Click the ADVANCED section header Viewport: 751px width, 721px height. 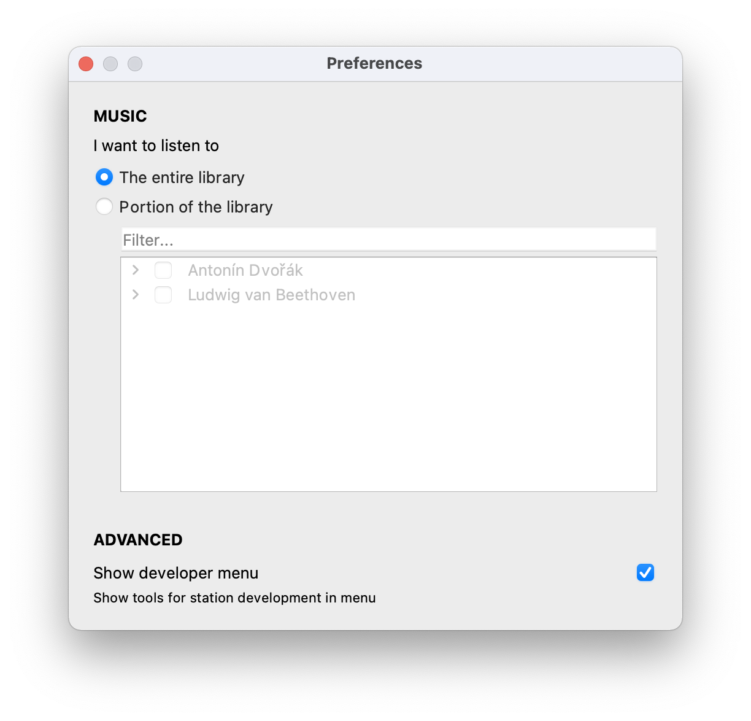[137, 539]
